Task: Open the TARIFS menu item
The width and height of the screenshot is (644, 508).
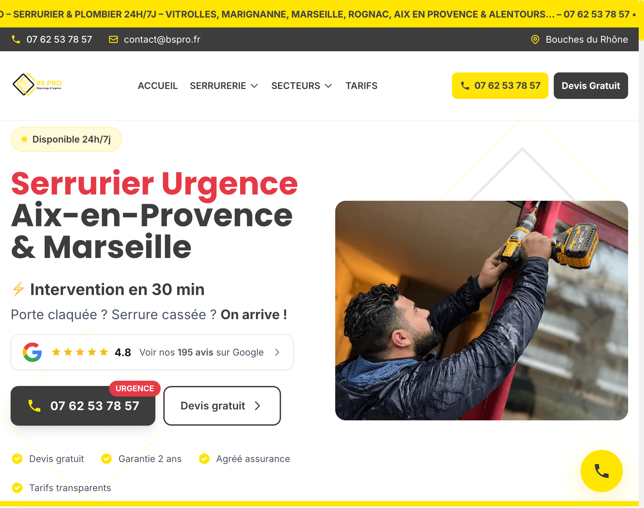Action: [361, 86]
